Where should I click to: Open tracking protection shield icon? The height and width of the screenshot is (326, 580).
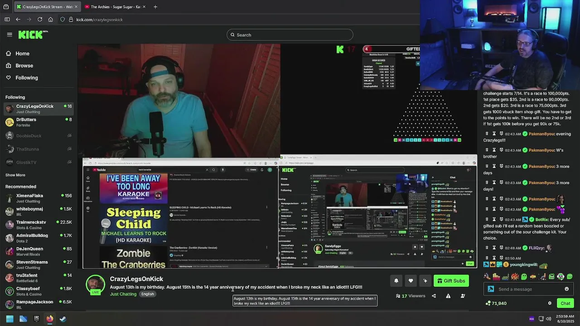point(63,19)
